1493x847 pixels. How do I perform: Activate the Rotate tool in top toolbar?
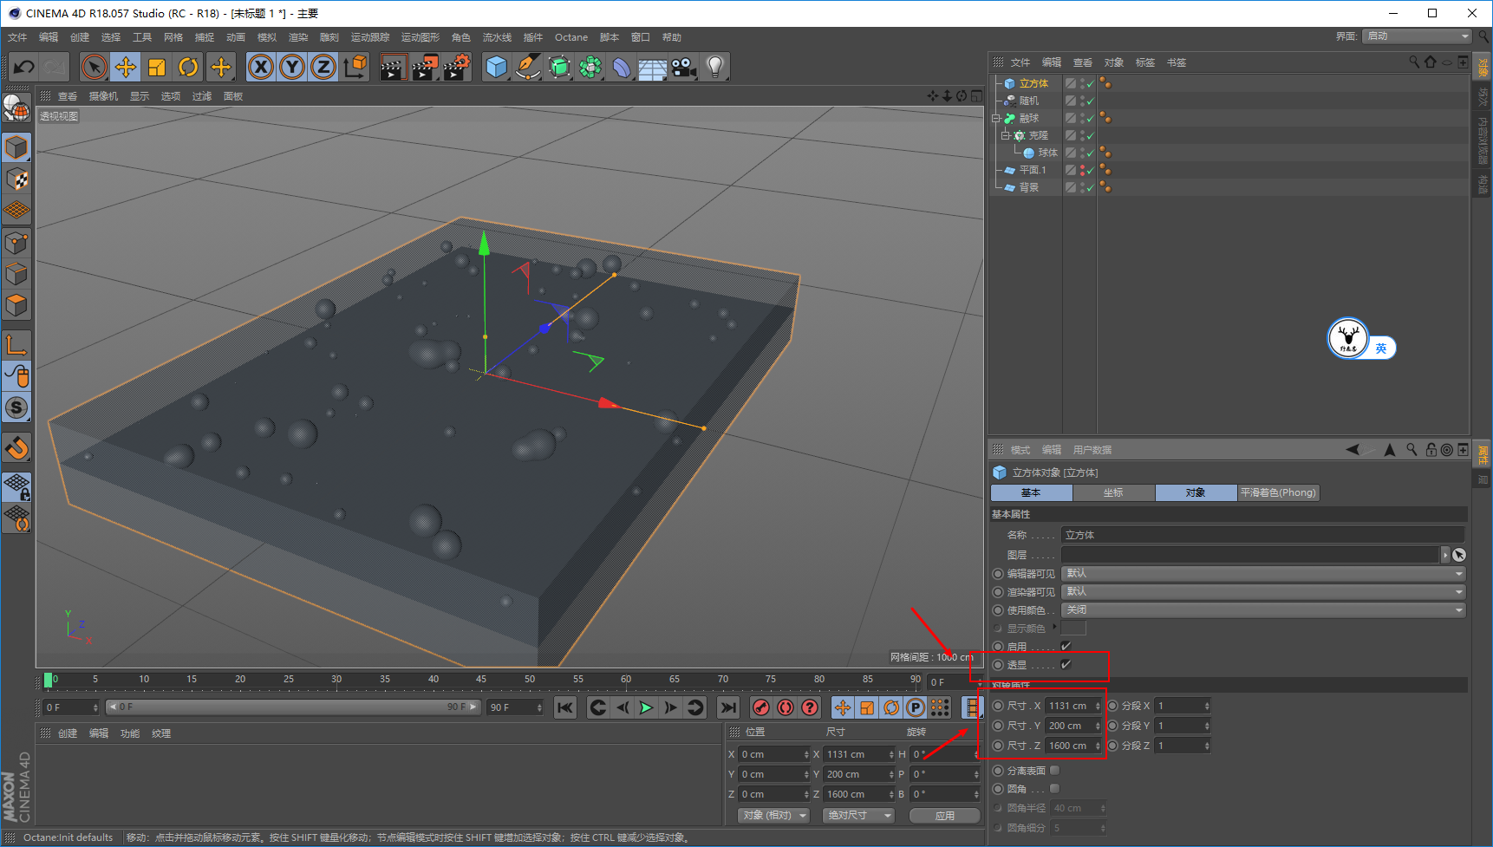(188, 67)
